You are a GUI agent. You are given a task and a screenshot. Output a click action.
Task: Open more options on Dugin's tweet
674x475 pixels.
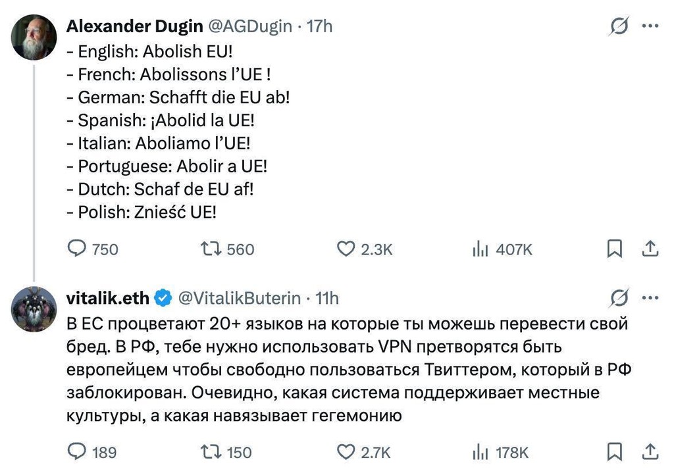650,26
